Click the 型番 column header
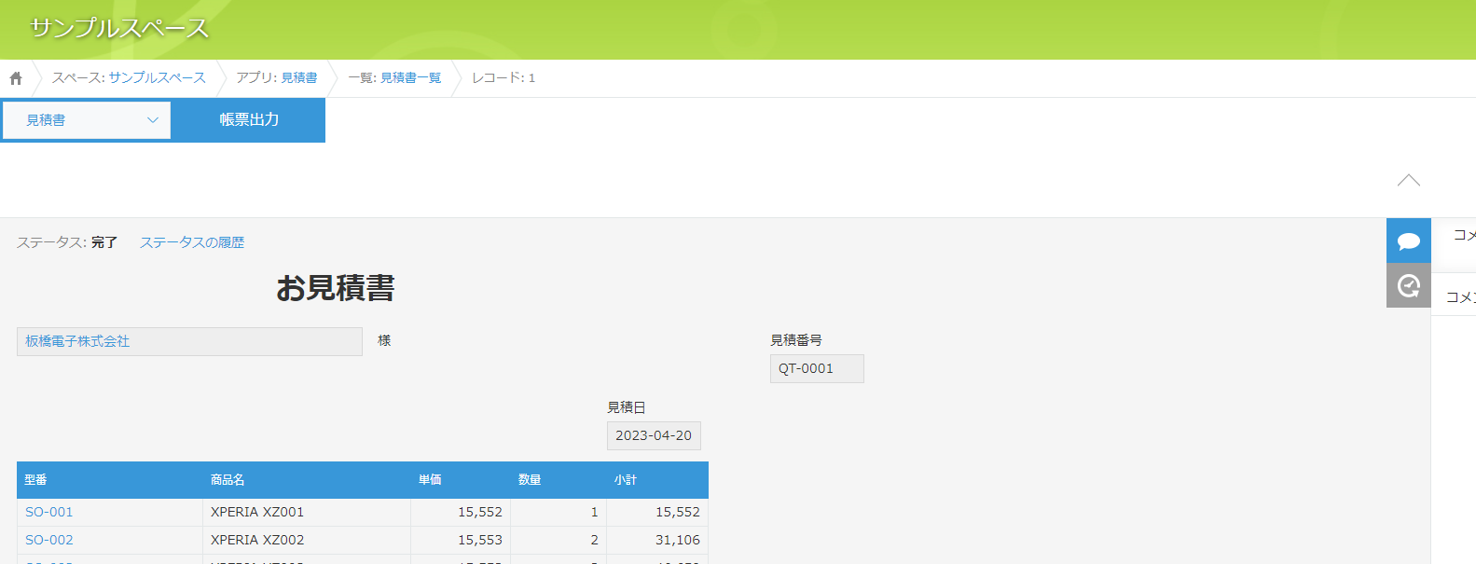The width and height of the screenshot is (1476, 564). tap(35, 480)
